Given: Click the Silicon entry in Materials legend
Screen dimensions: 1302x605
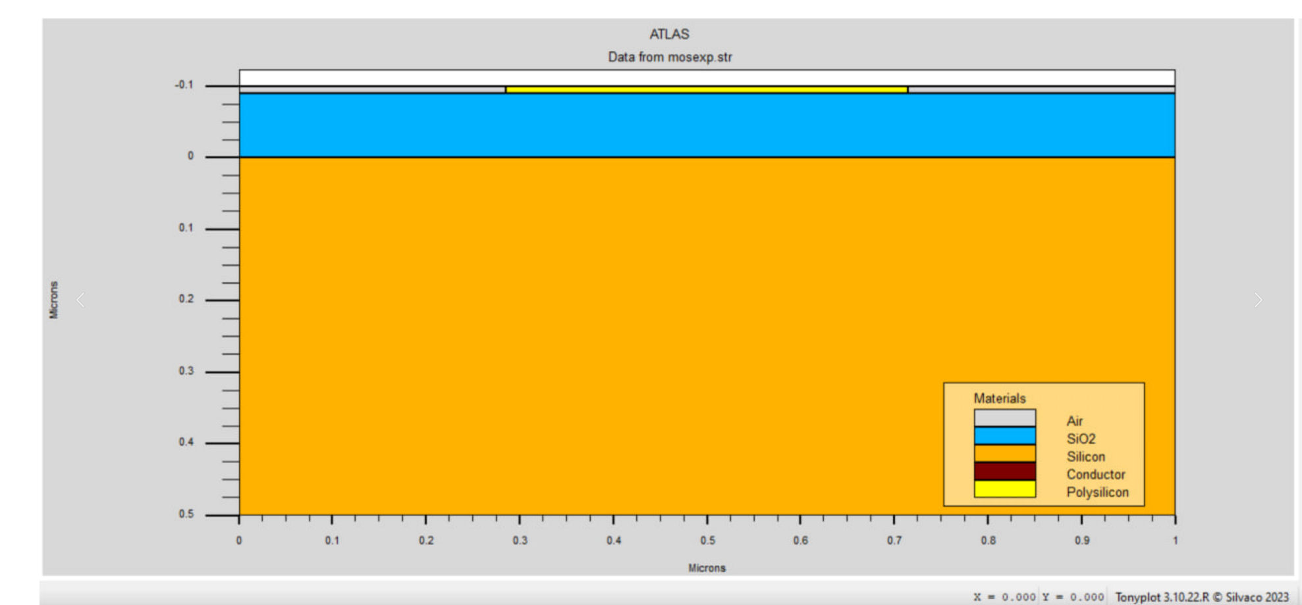Looking at the screenshot, I should click(x=1087, y=456).
